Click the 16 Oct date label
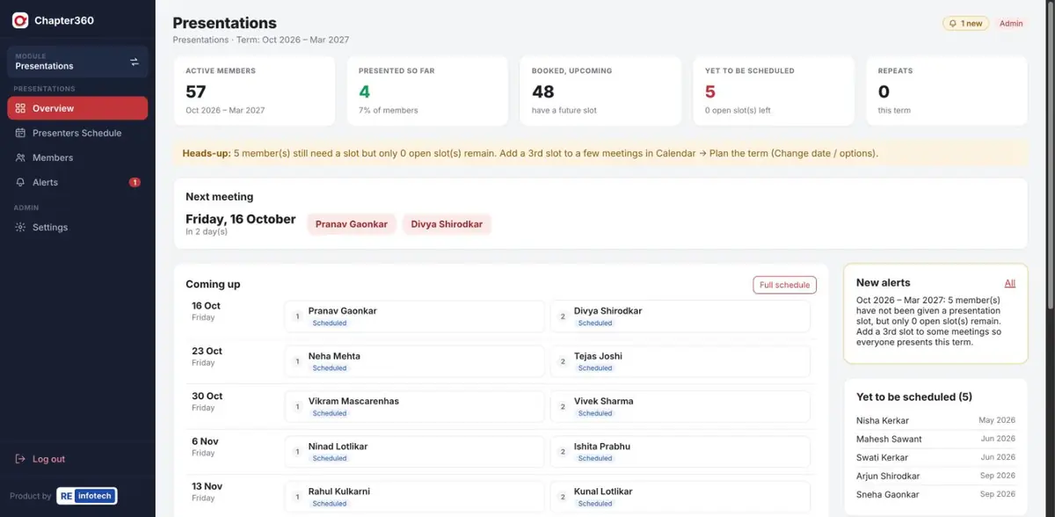This screenshot has height=517, width=1055. coord(206,306)
